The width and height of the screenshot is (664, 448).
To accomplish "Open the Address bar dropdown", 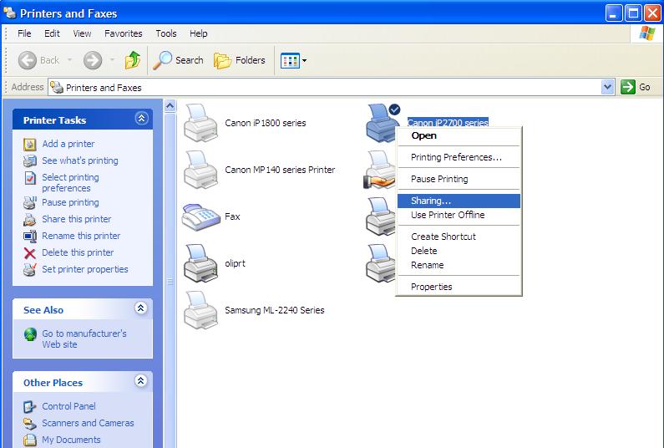I will [608, 87].
